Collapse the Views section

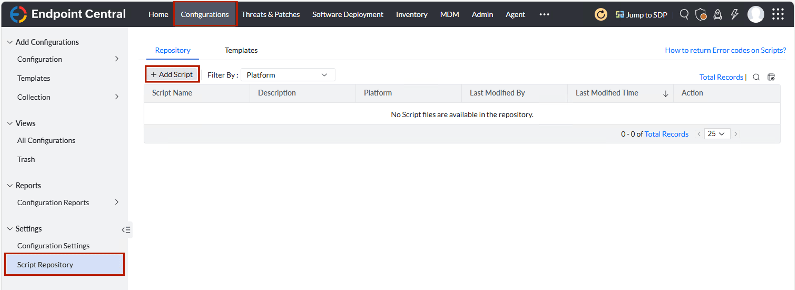pyautogui.click(x=10, y=123)
